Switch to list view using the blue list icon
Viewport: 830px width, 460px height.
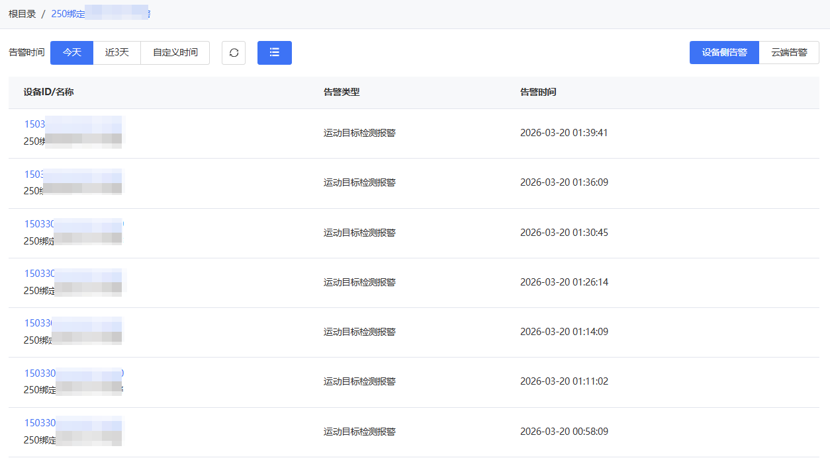click(275, 53)
